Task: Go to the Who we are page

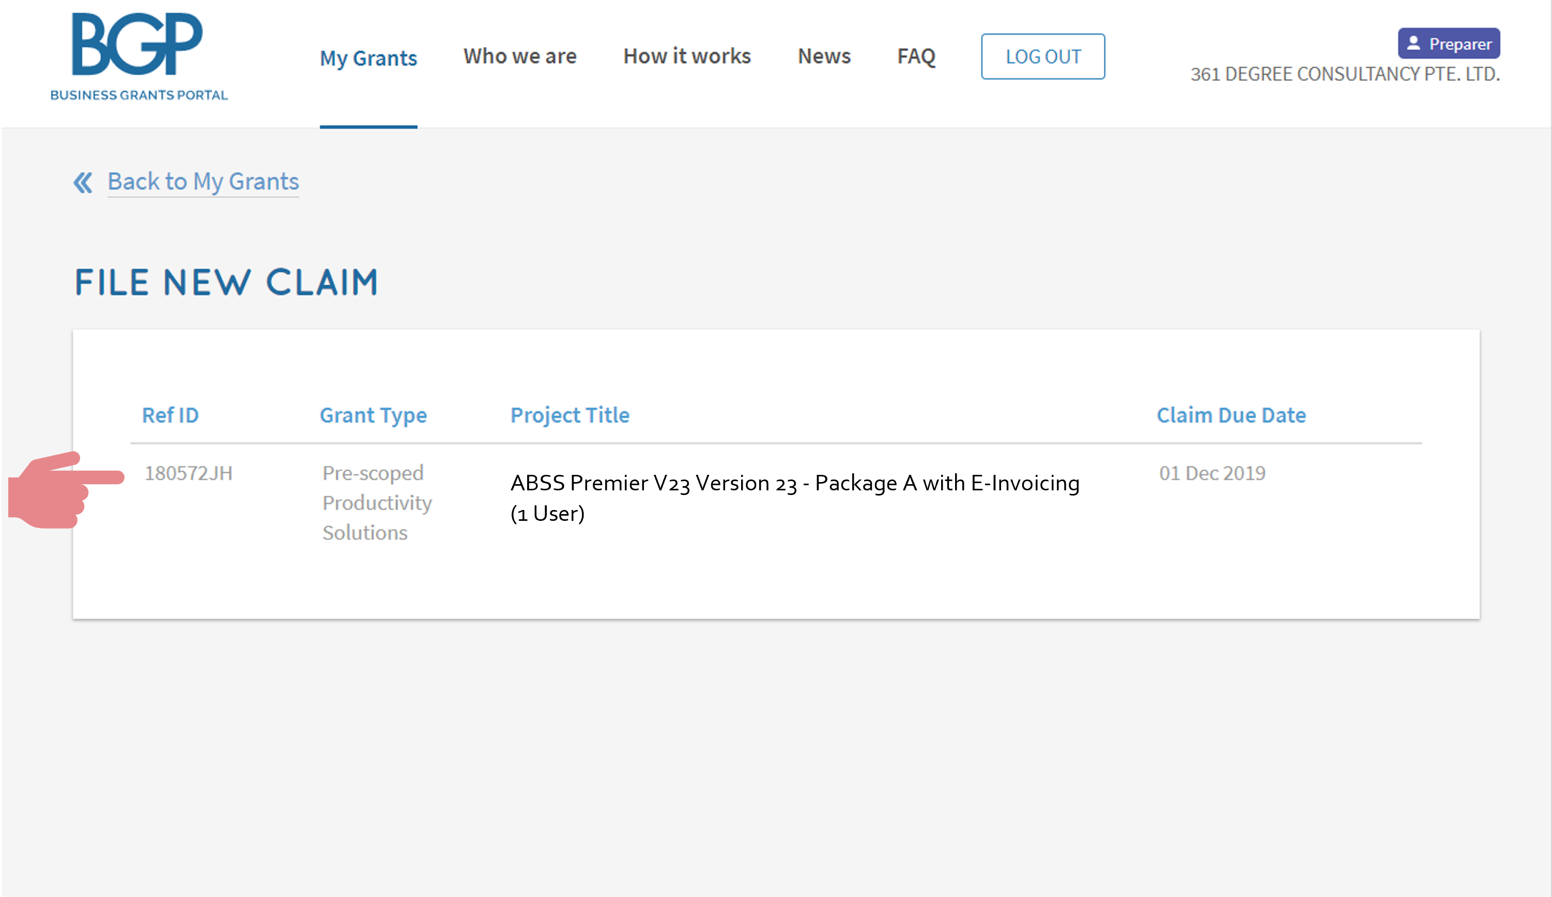Action: pyautogui.click(x=520, y=57)
